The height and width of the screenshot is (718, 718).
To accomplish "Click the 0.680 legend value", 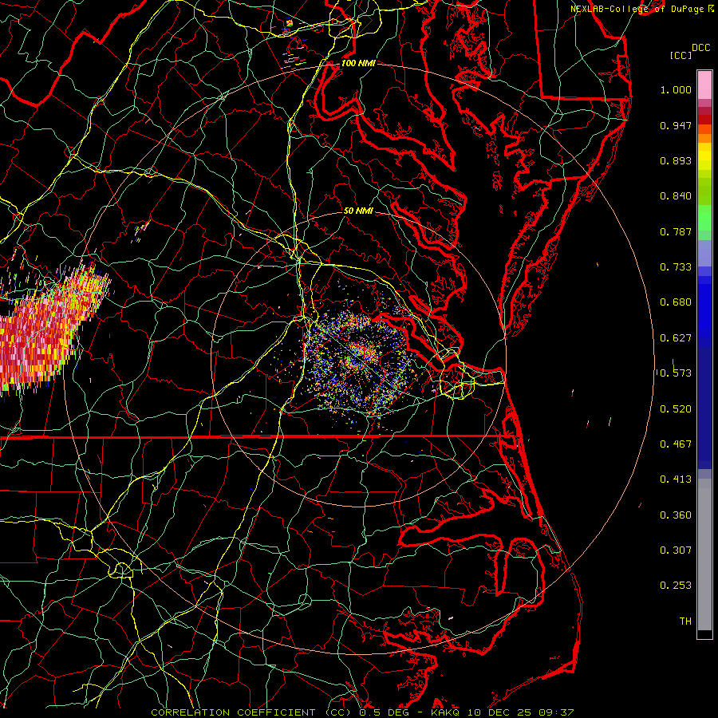I will [676, 302].
